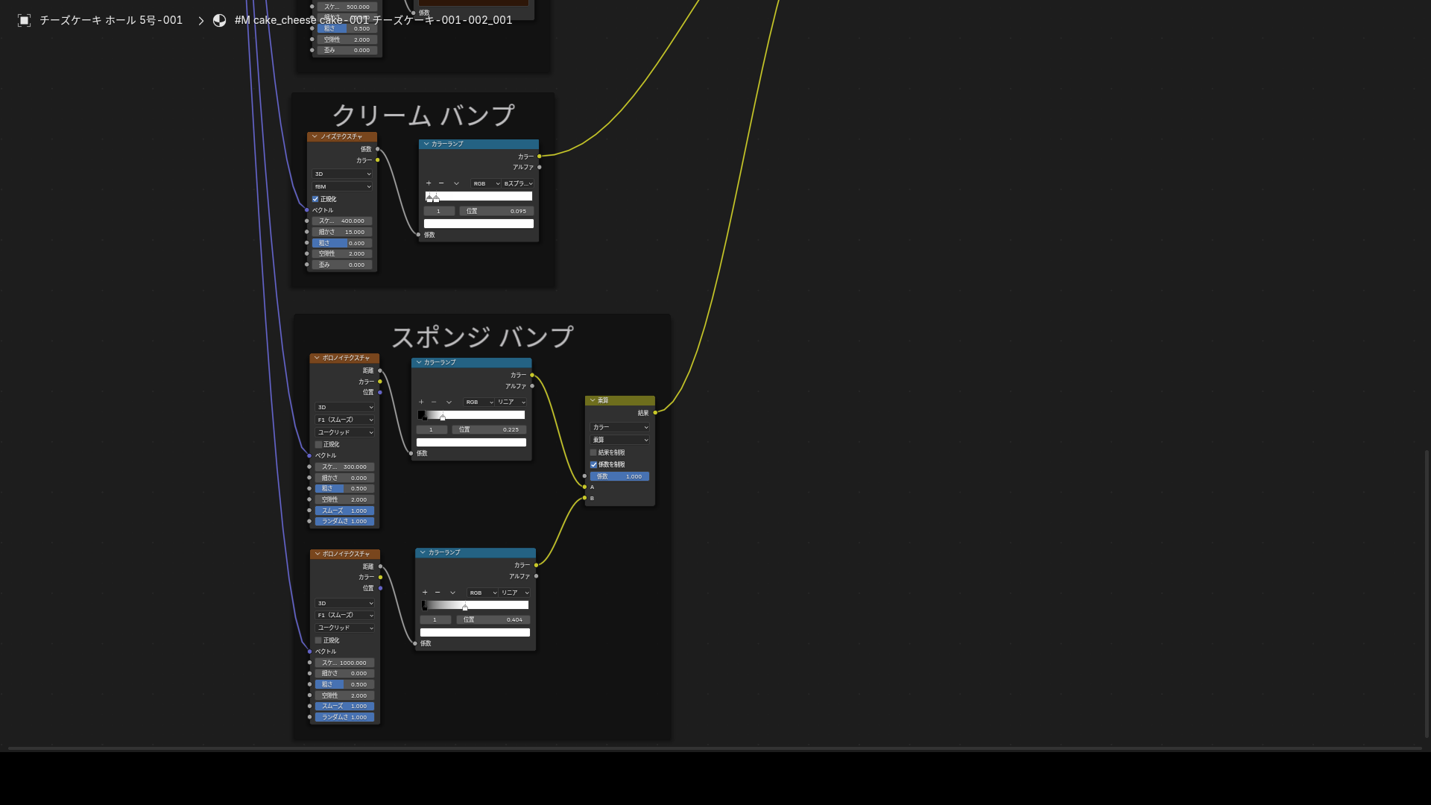Screen dimensions: 1431x805
Task: Click the 位置 0.225 field in the color ramp
Action: (489, 429)
